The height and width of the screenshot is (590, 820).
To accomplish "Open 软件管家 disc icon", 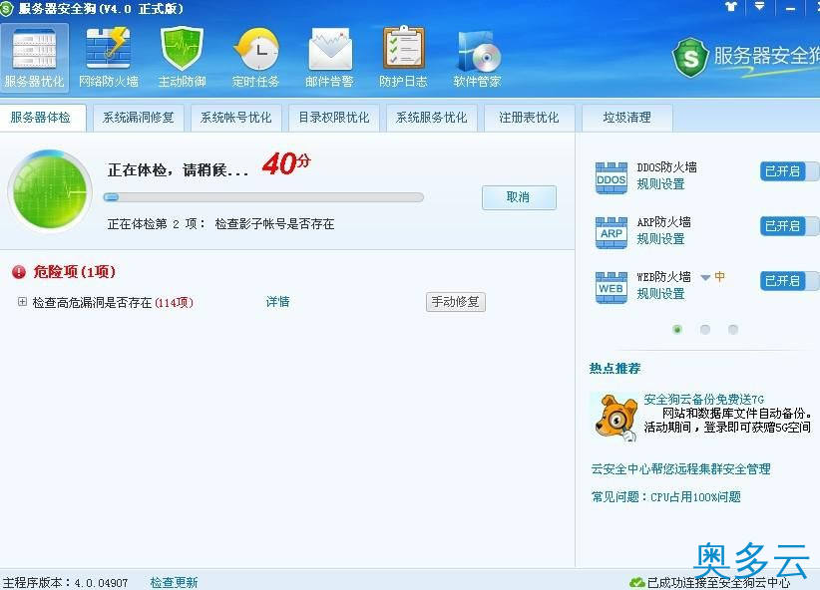I will click(x=477, y=58).
